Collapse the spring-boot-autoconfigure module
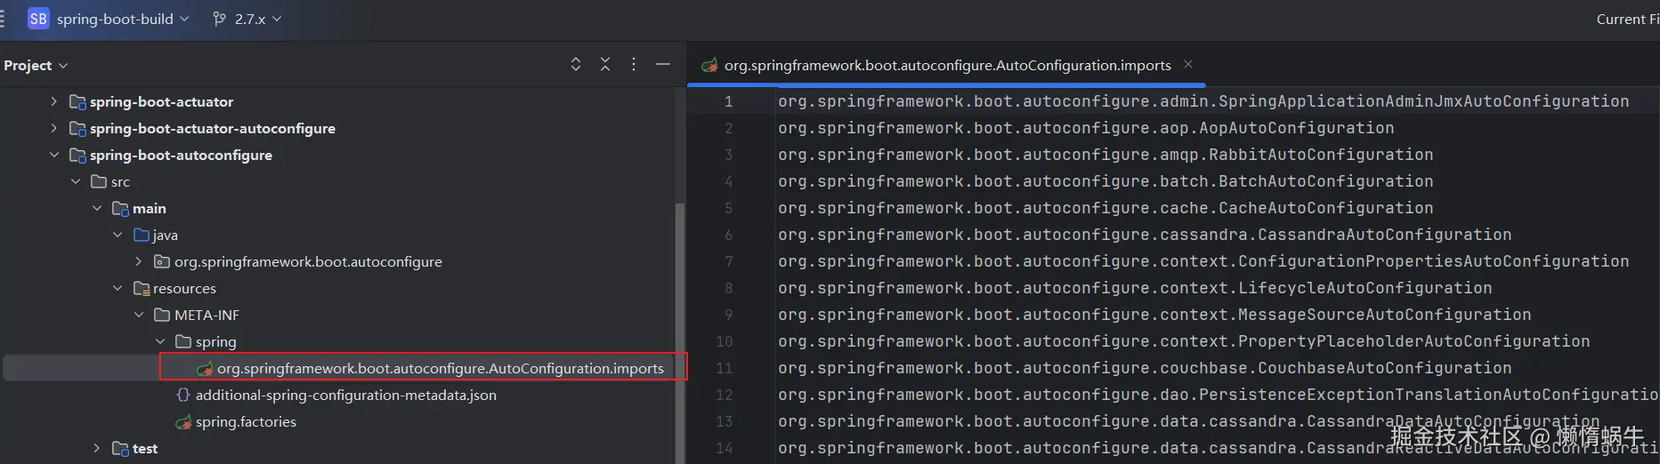Image resolution: width=1660 pixels, height=464 pixels. (x=53, y=155)
